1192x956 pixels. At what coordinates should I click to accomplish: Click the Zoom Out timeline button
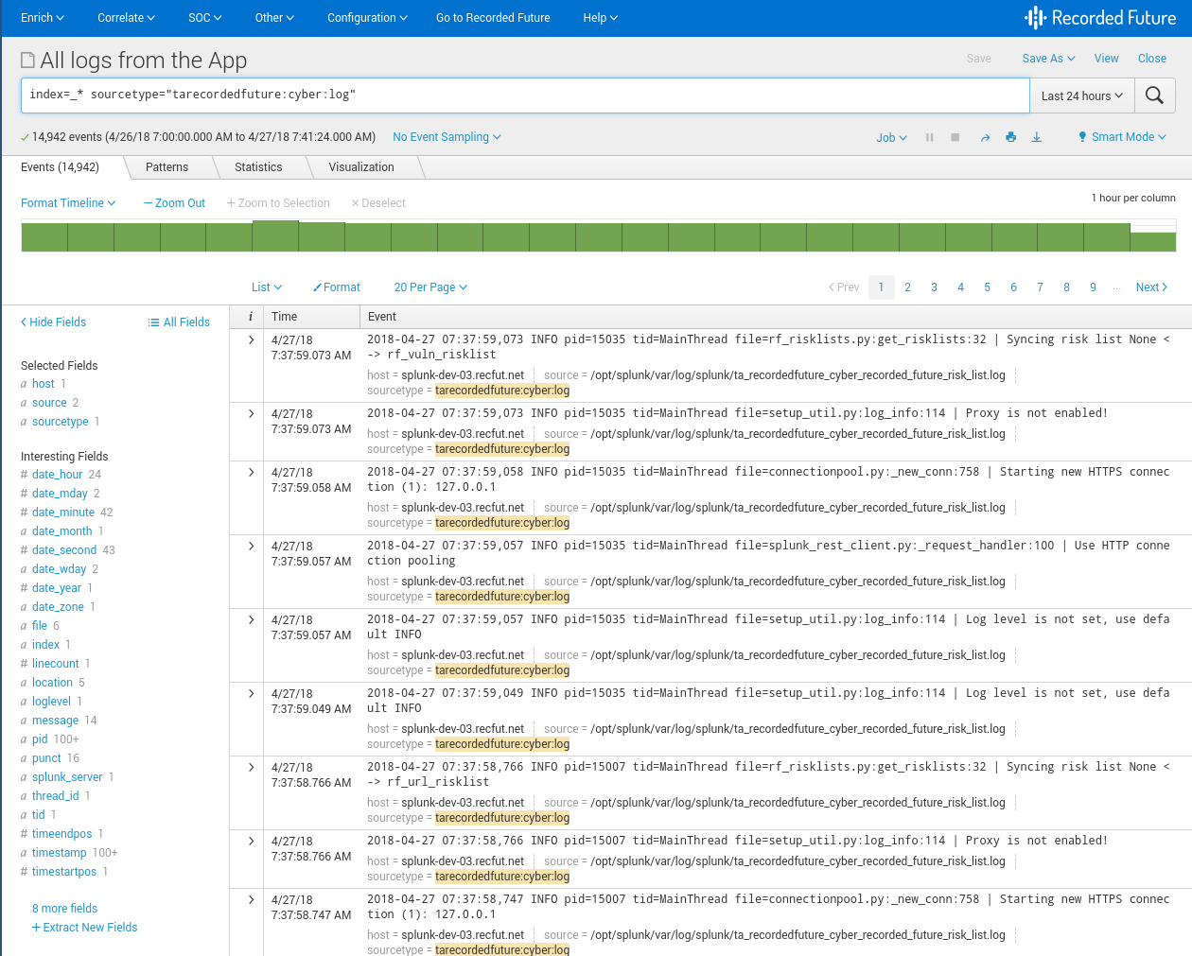pyautogui.click(x=174, y=203)
